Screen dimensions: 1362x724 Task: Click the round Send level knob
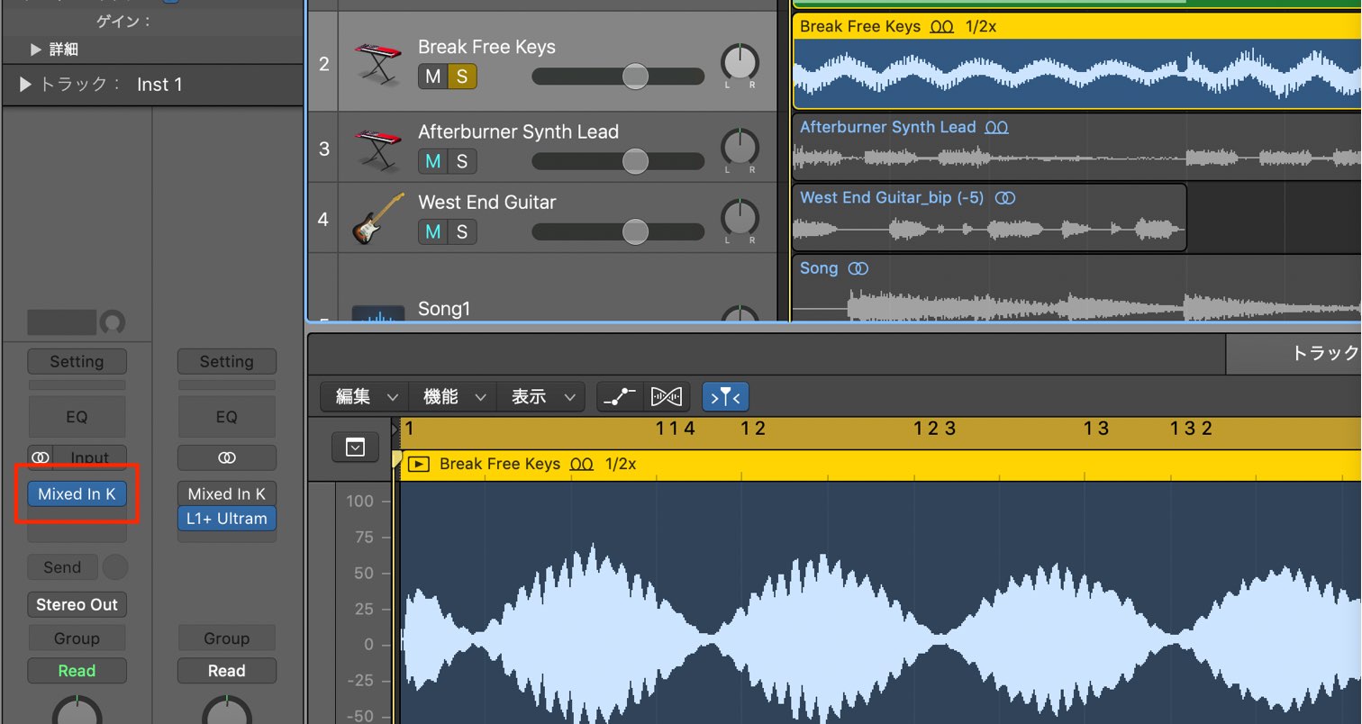pos(115,567)
